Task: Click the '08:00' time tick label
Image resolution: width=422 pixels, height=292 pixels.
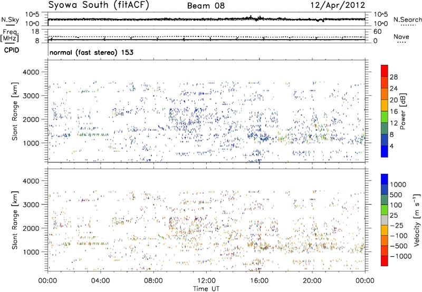Action: coord(153,281)
